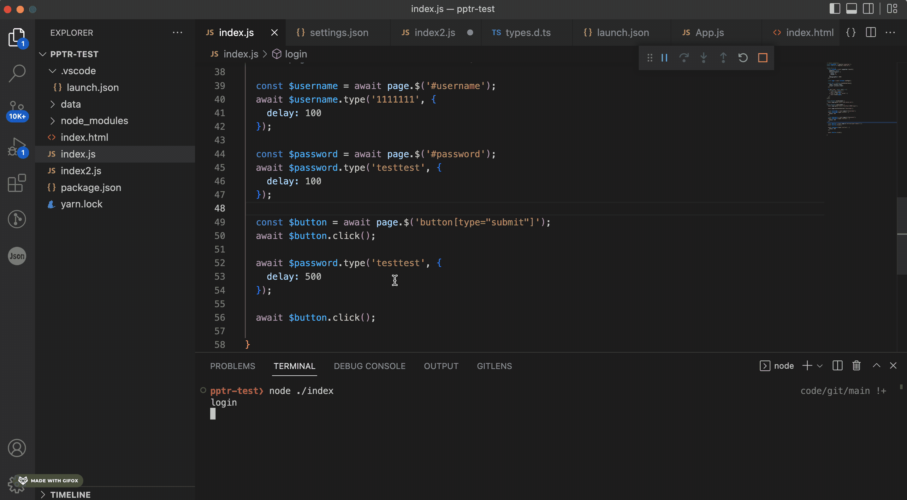Expand the node_modules folder

click(x=94, y=121)
